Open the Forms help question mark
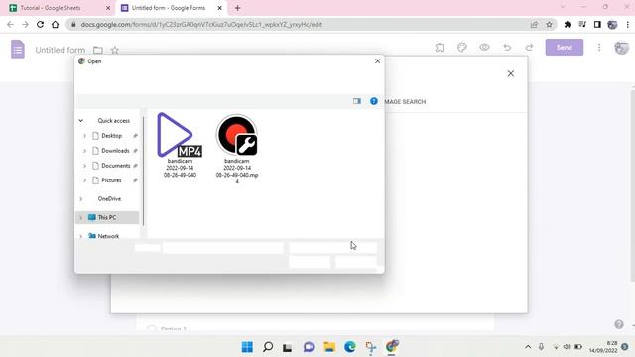This screenshot has width=635, height=357. [x=619, y=324]
